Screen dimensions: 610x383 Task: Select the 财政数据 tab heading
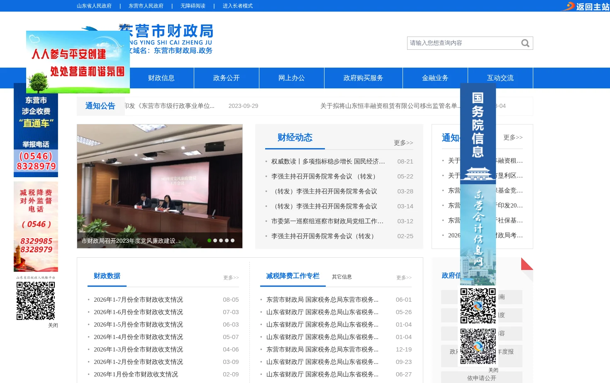coord(107,276)
